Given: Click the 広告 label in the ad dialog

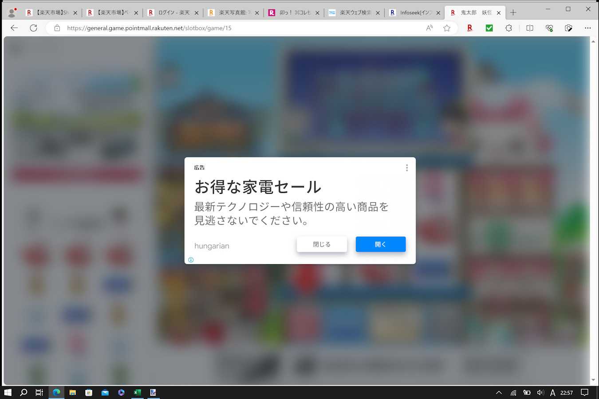Looking at the screenshot, I should (x=199, y=168).
